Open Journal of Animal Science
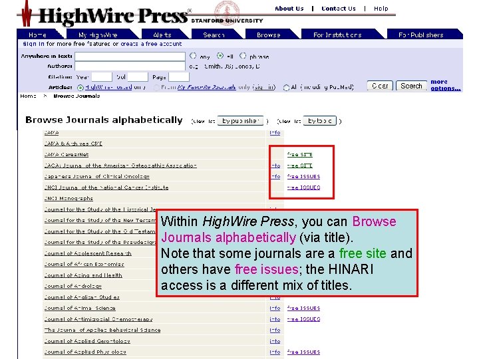The height and width of the screenshot is (359, 479). [x=80, y=308]
